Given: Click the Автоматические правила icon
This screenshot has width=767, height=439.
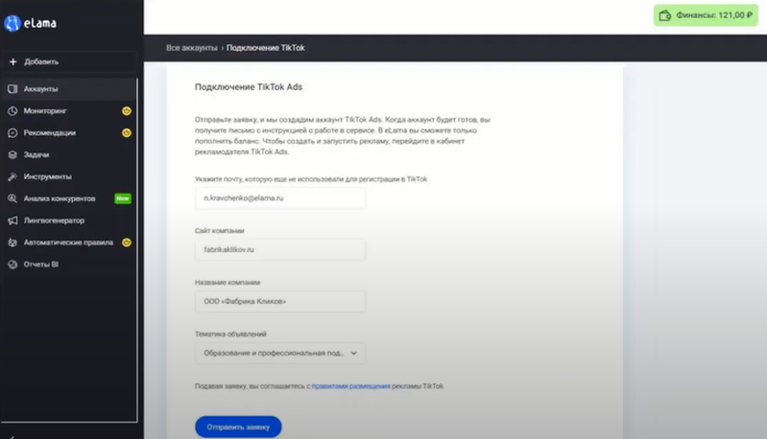Looking at the screenshot, I should tap(12, 243).
